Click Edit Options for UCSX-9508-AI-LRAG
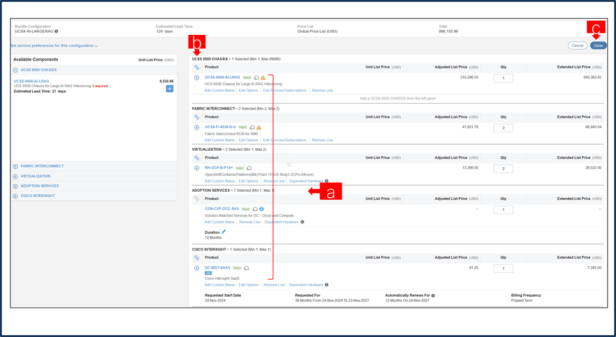Screen dimensions: 616x337 tap(248, 90)
